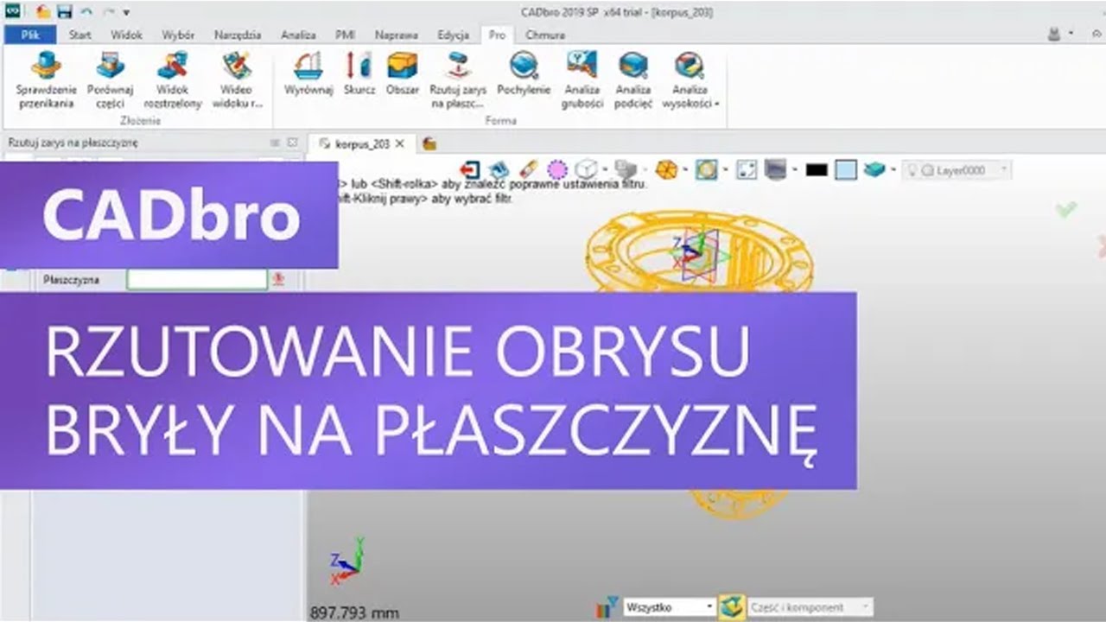Expand wireframe cube view dropdown arrow
Screen dimensions: 1106x622
click(x=604, y=170)
